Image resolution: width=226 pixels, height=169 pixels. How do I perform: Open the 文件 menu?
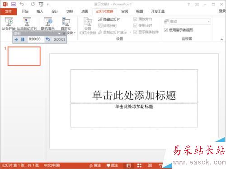pyautogui.click(x=9, y=11)
